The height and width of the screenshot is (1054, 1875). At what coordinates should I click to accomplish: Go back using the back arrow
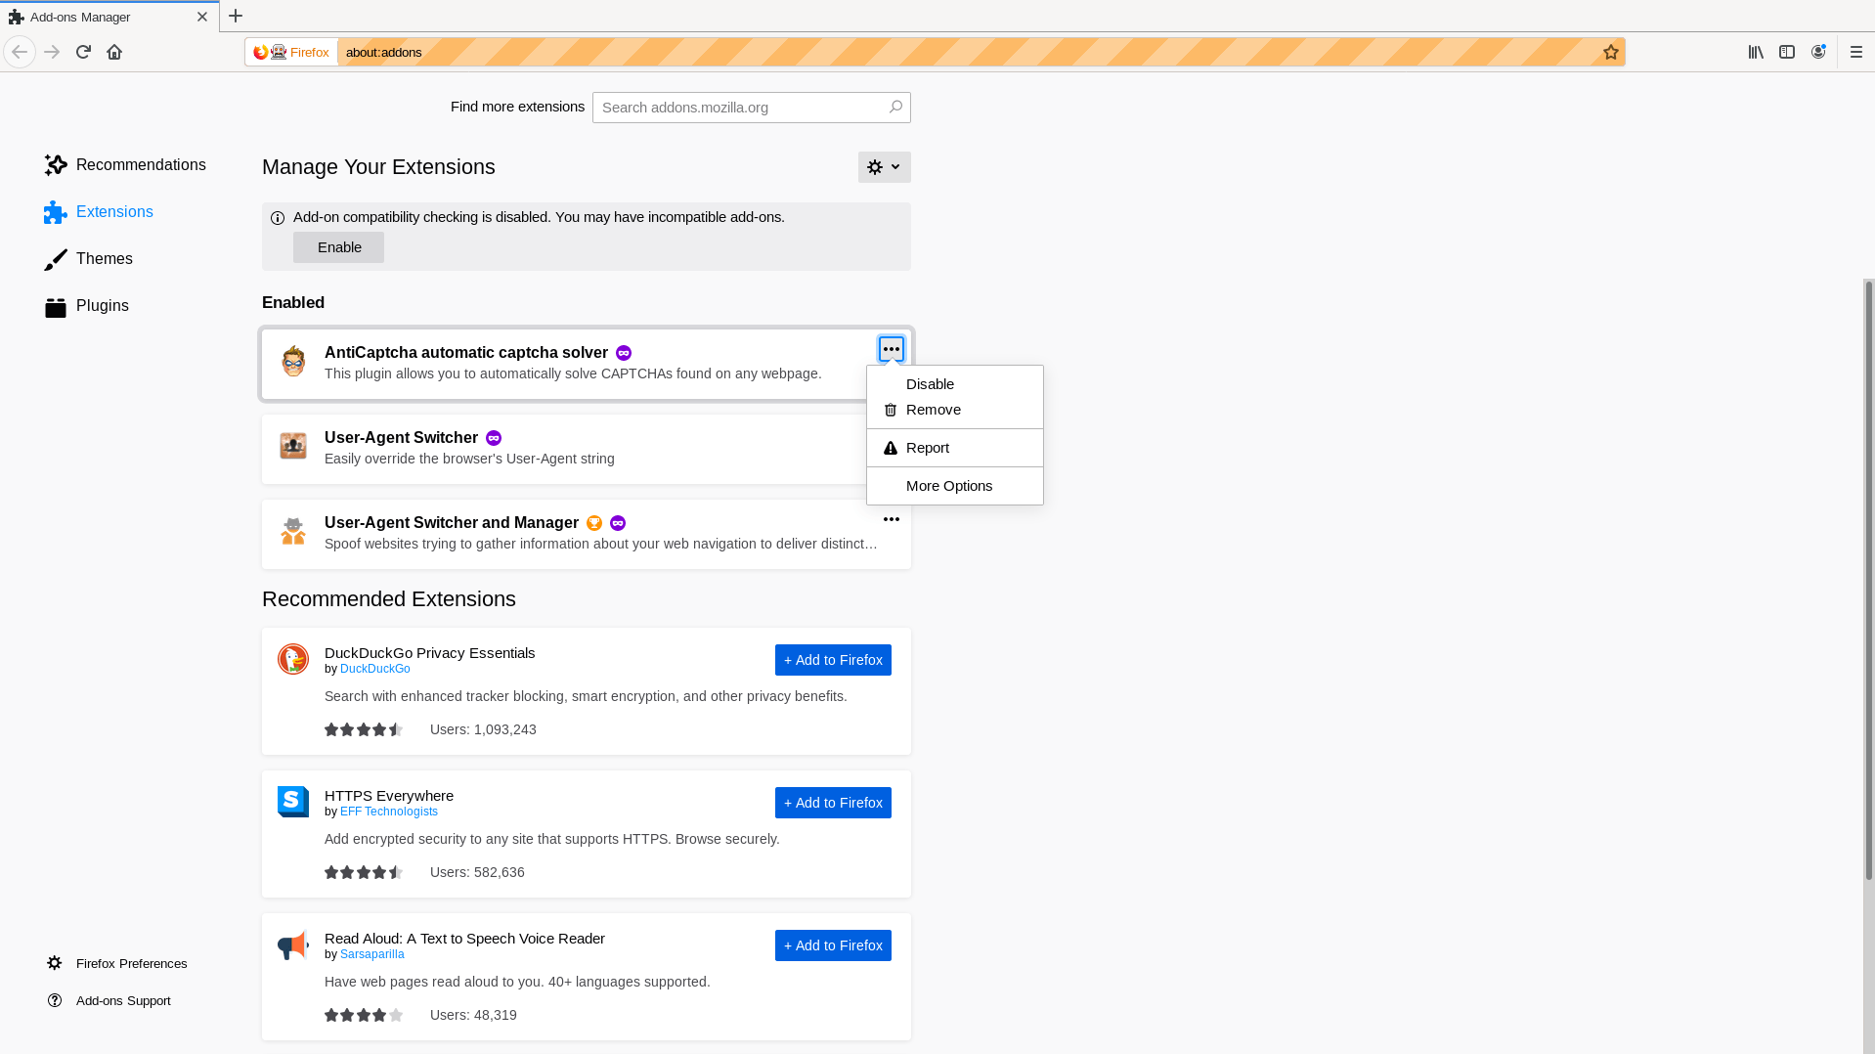pyautogui.click(x=20, y=52)
